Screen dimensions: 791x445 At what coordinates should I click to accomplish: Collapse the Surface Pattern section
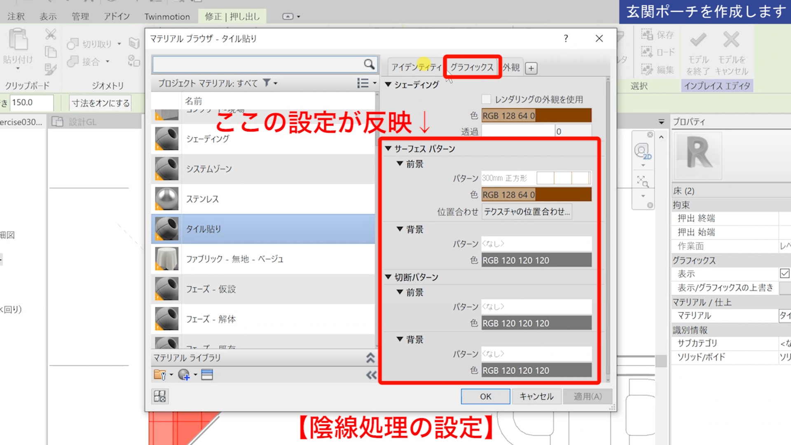pos(388,148)
